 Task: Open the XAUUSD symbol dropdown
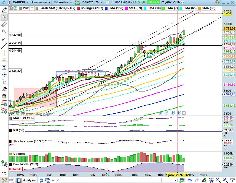click(x=18, y=2)
